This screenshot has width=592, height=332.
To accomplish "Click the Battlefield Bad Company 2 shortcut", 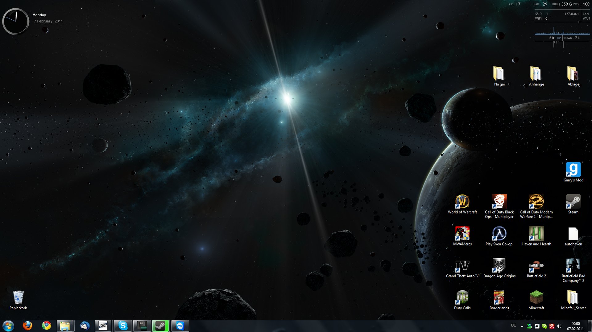I will [x=573, y=266].
